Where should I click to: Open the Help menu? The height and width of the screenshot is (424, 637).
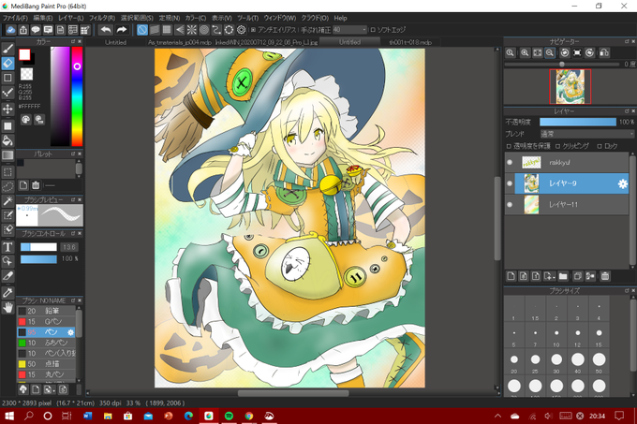[340, 18]
